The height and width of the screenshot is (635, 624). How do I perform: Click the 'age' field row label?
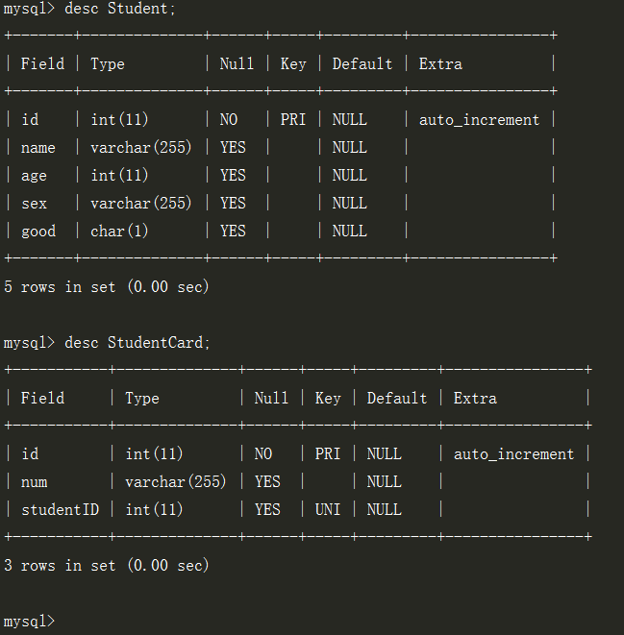coord(34,176)
